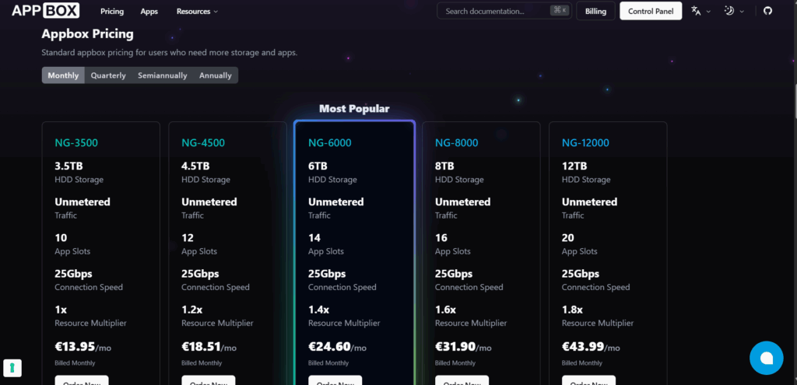Click the 12TB storage value

(x=574, y=166)
